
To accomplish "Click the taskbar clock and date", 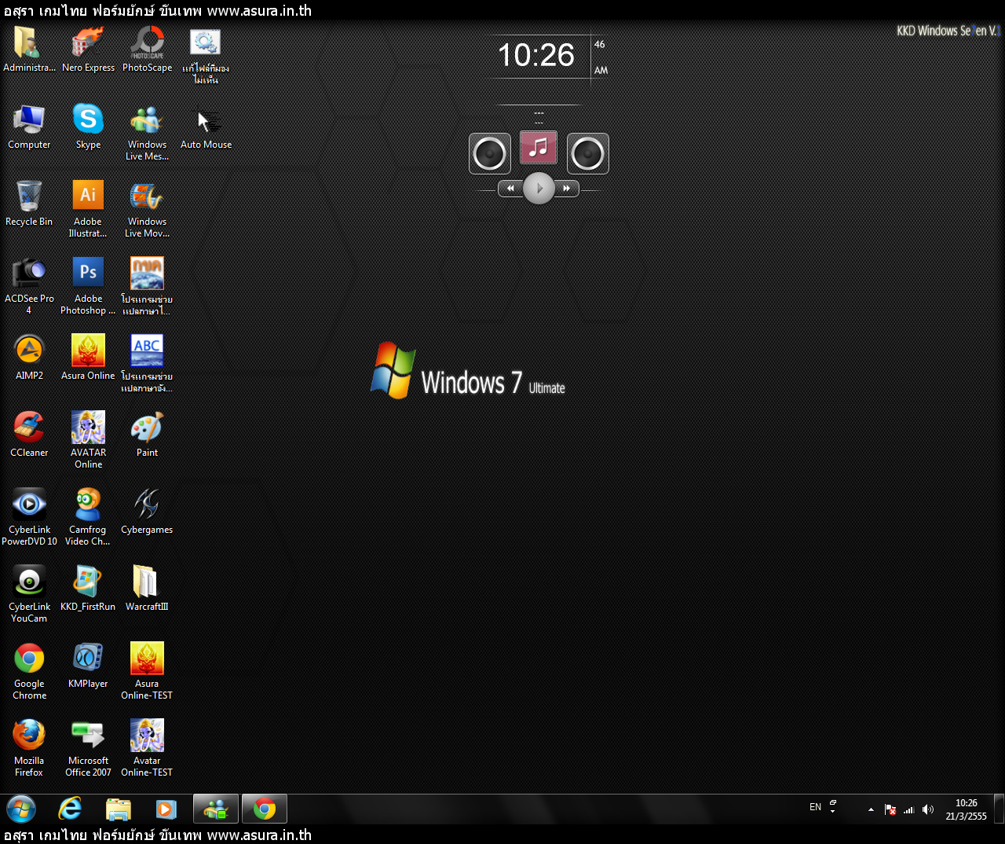I will [x=967, y=809].
